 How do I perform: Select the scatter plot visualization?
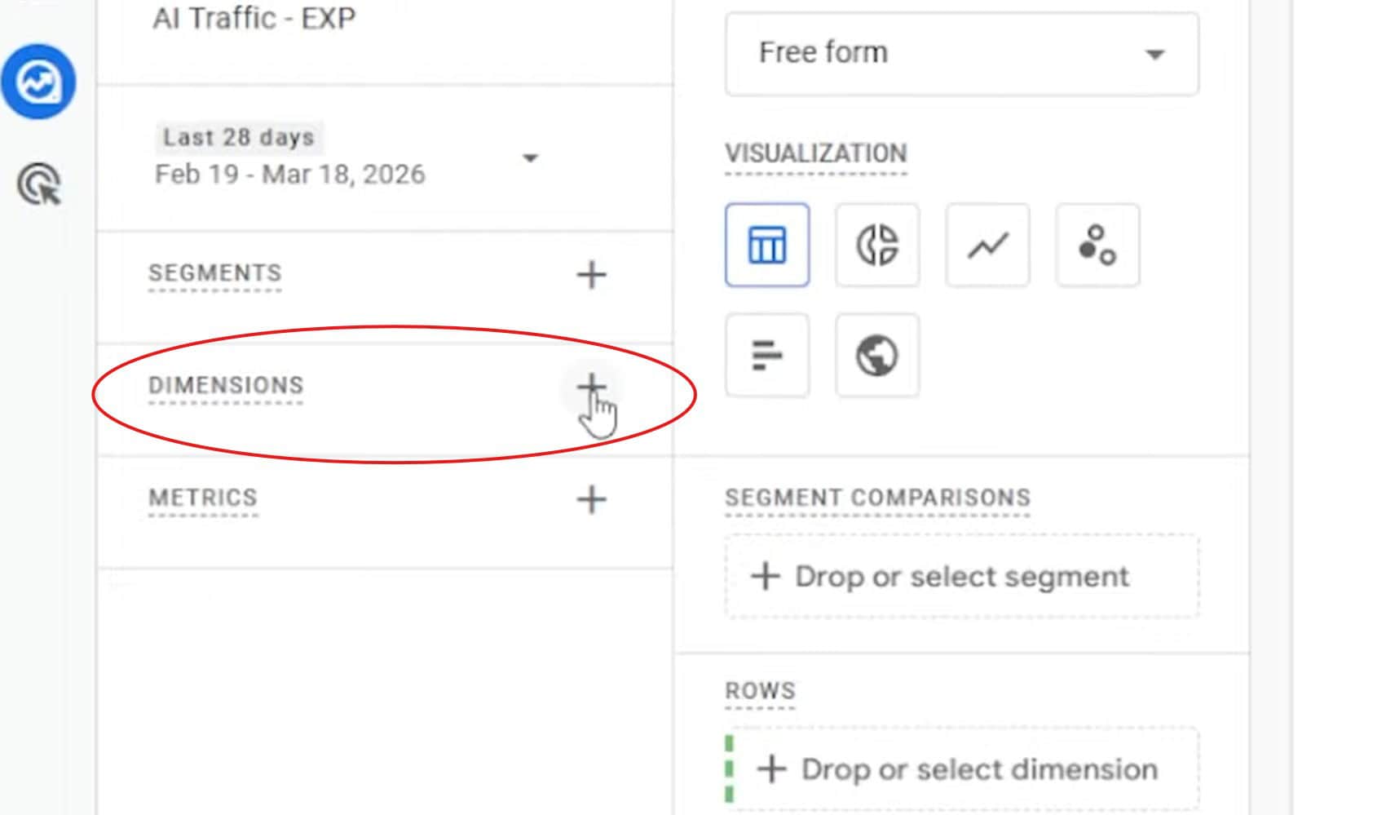[1097, 245]
